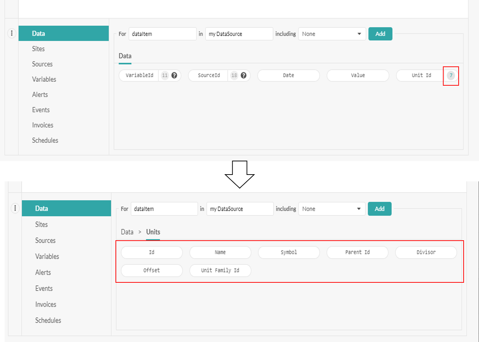Viewport: 479px width, 342px height.
Task: Click the my DataSource input field
Action: 239,34
